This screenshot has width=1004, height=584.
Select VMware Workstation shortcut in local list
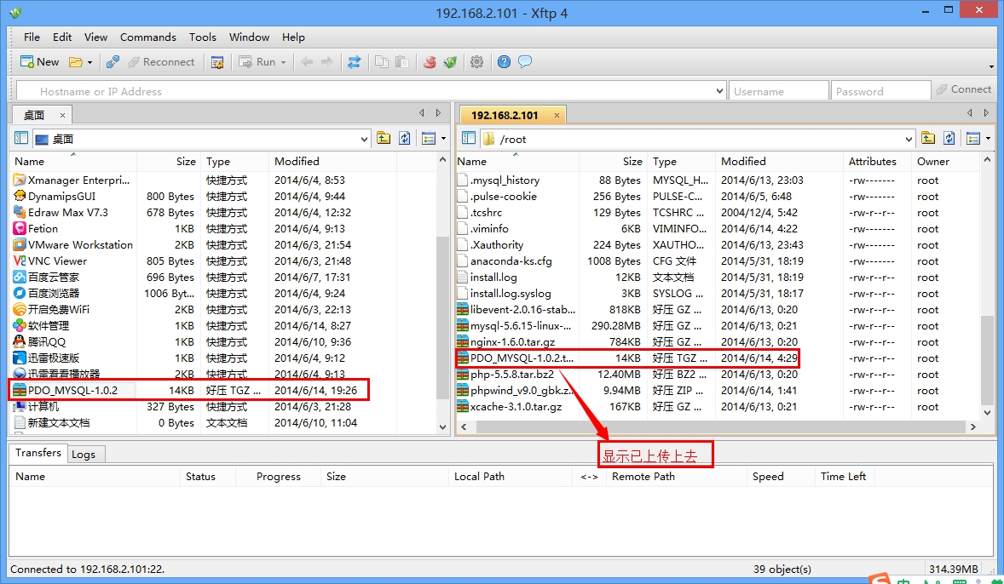pyautogui.click(x=80, y=245)
